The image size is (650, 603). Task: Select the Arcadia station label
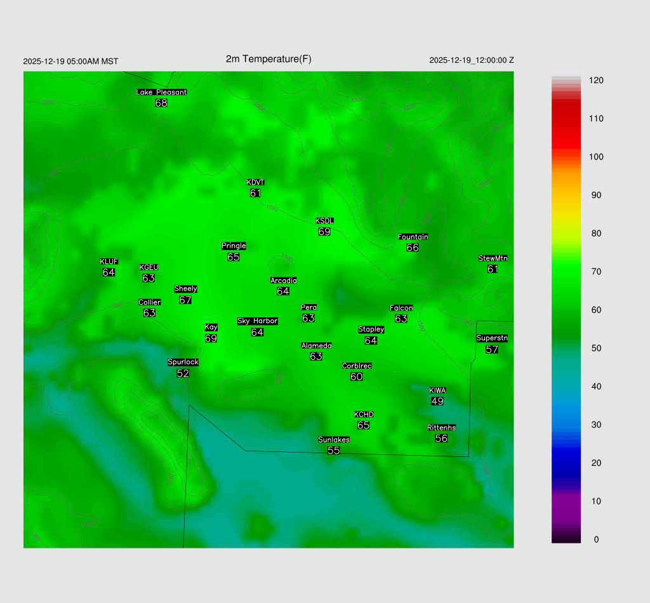(283, 281)
